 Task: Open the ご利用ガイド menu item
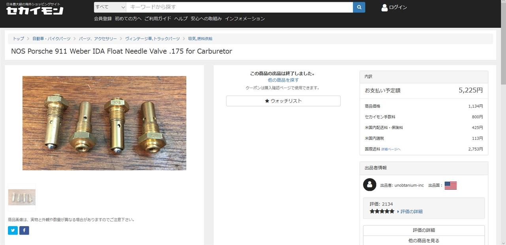(x=158, y=19)
